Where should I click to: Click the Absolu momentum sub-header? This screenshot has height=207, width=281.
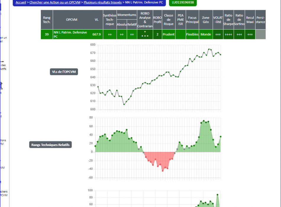122,24
